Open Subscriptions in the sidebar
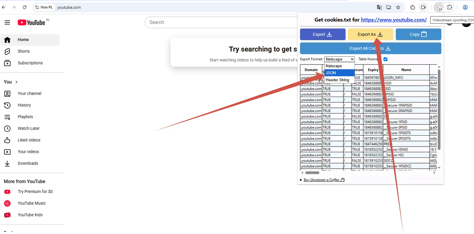Viewport: 474px width, 234px height. click(x=30, y=63)
